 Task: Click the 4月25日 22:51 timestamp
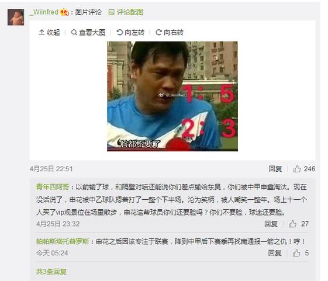tap(51, 169)
